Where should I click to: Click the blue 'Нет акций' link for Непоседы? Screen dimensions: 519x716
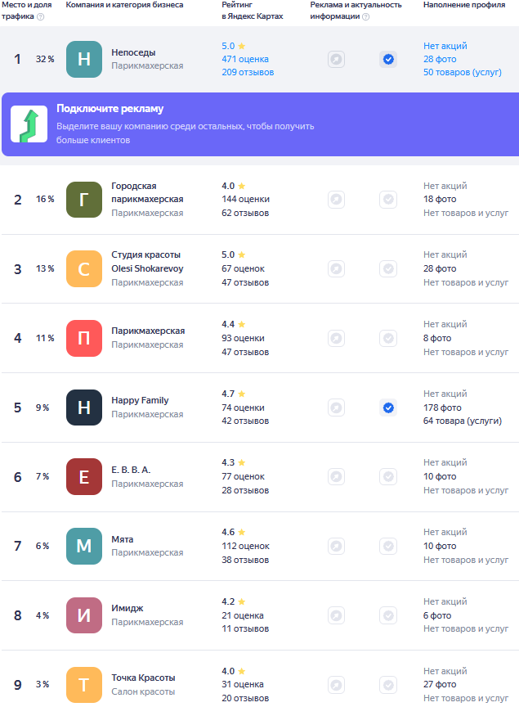pyautogui.click(x=445, y=46)
